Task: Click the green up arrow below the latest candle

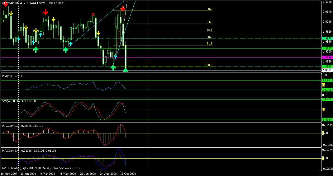Action: (x=125, y=71)
